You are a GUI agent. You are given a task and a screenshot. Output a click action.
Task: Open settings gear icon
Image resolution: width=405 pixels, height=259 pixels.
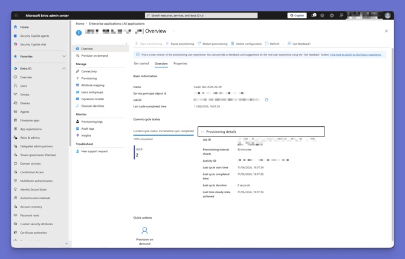tap(322, 16)
